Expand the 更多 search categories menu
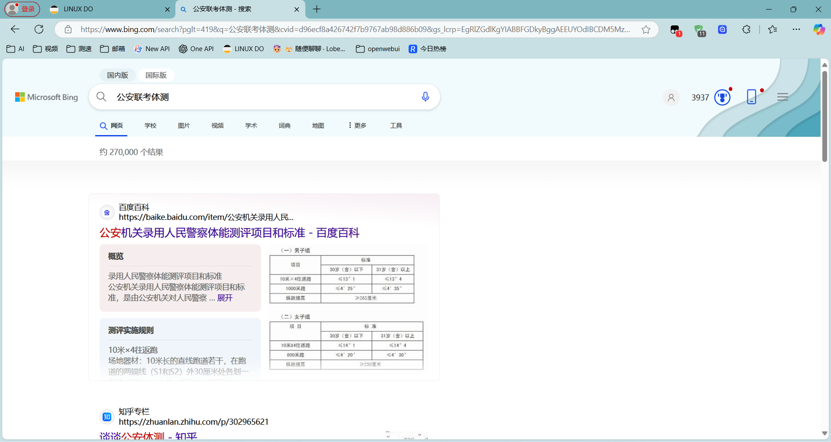 pos(358,126)
